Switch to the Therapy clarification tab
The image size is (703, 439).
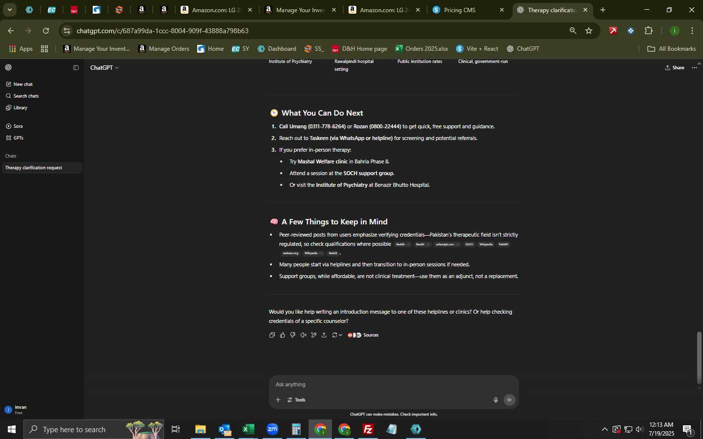click(552, 10)
